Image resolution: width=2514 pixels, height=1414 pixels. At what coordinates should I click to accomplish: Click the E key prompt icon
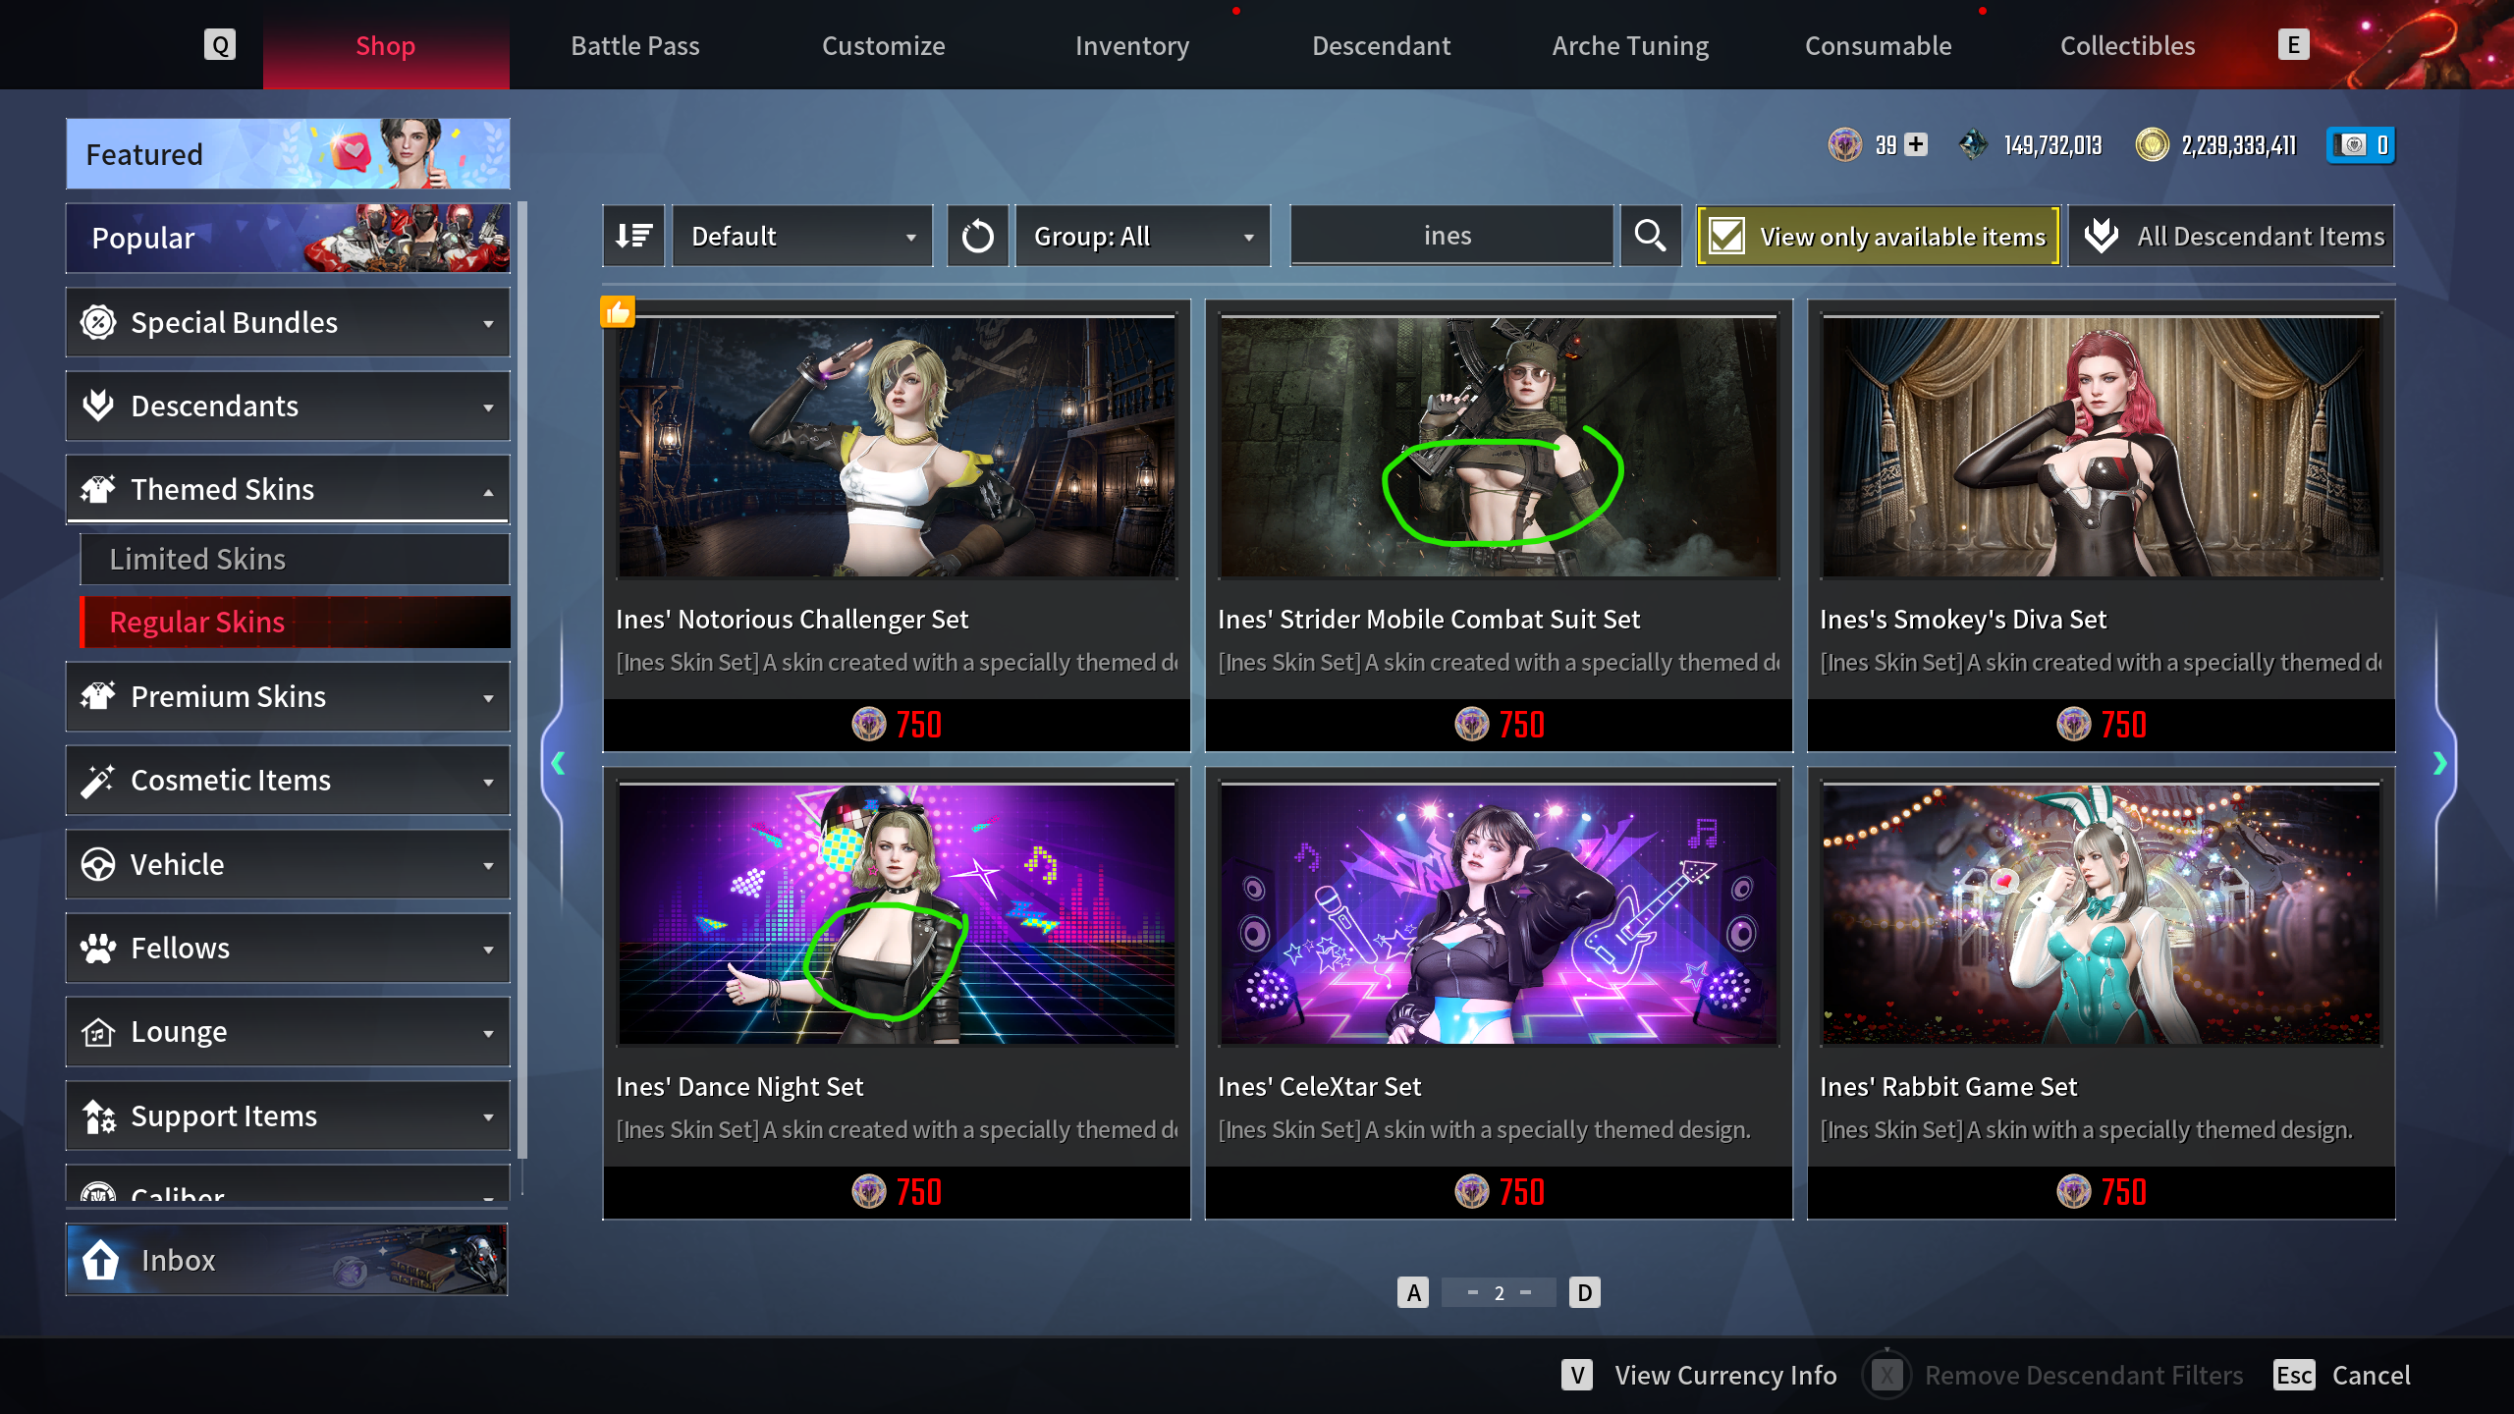click(2293, 45)
